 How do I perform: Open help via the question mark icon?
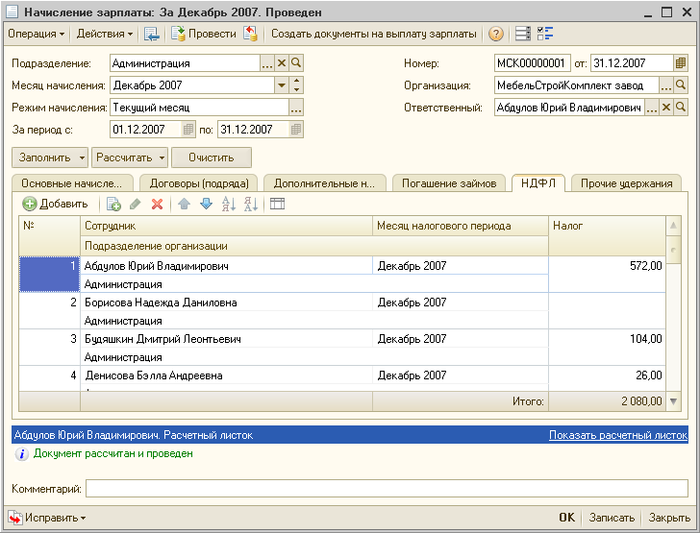(x=495, y=34)
